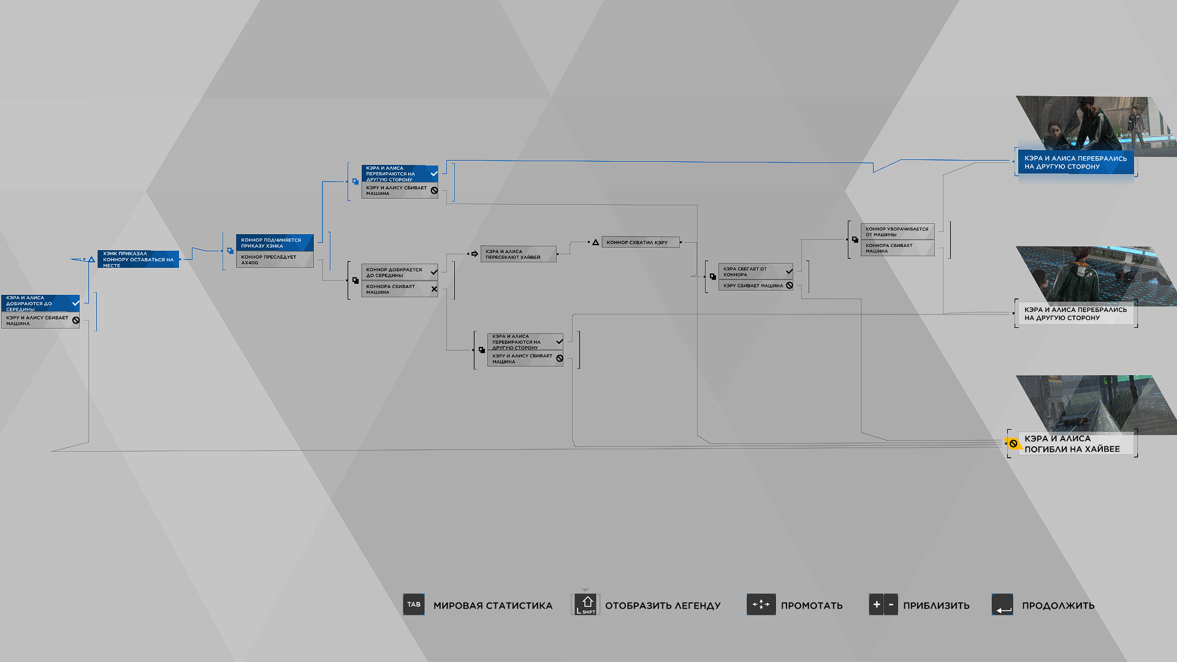1177x662 pixels.
Task: Click the minus zoom-out key
Action: 891,604
